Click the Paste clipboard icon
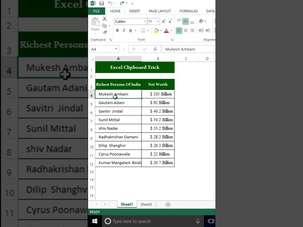Screen dimensions: 303x227 click(x=96, y=22)
